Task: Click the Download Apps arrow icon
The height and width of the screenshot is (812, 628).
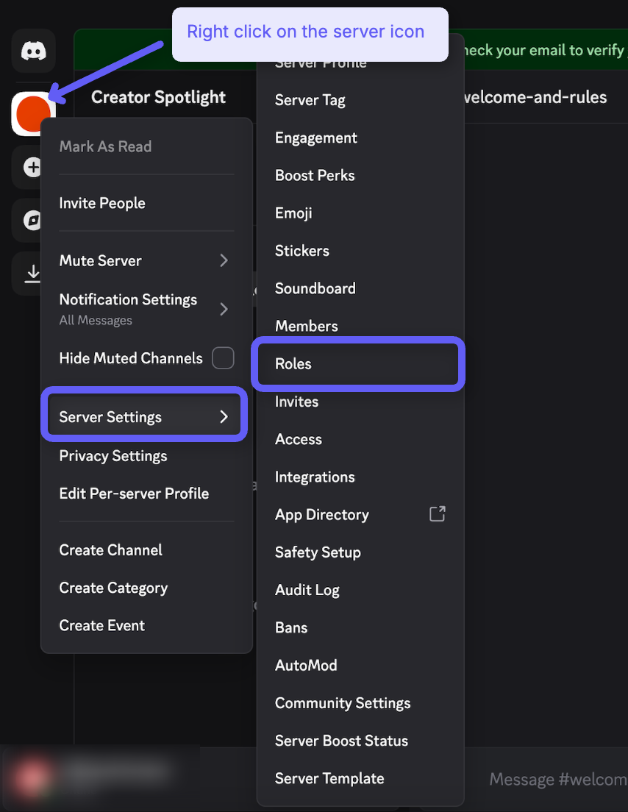Action: [32, 274]
